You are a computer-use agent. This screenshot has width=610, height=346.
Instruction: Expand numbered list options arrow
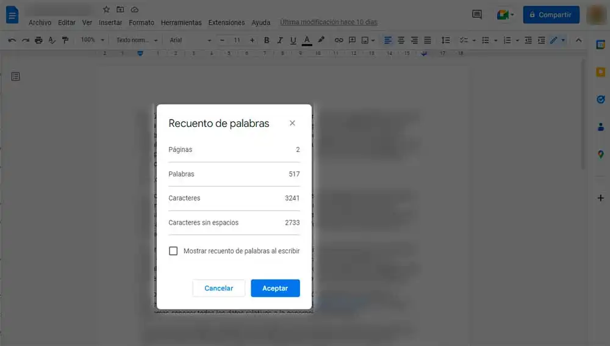517,40
